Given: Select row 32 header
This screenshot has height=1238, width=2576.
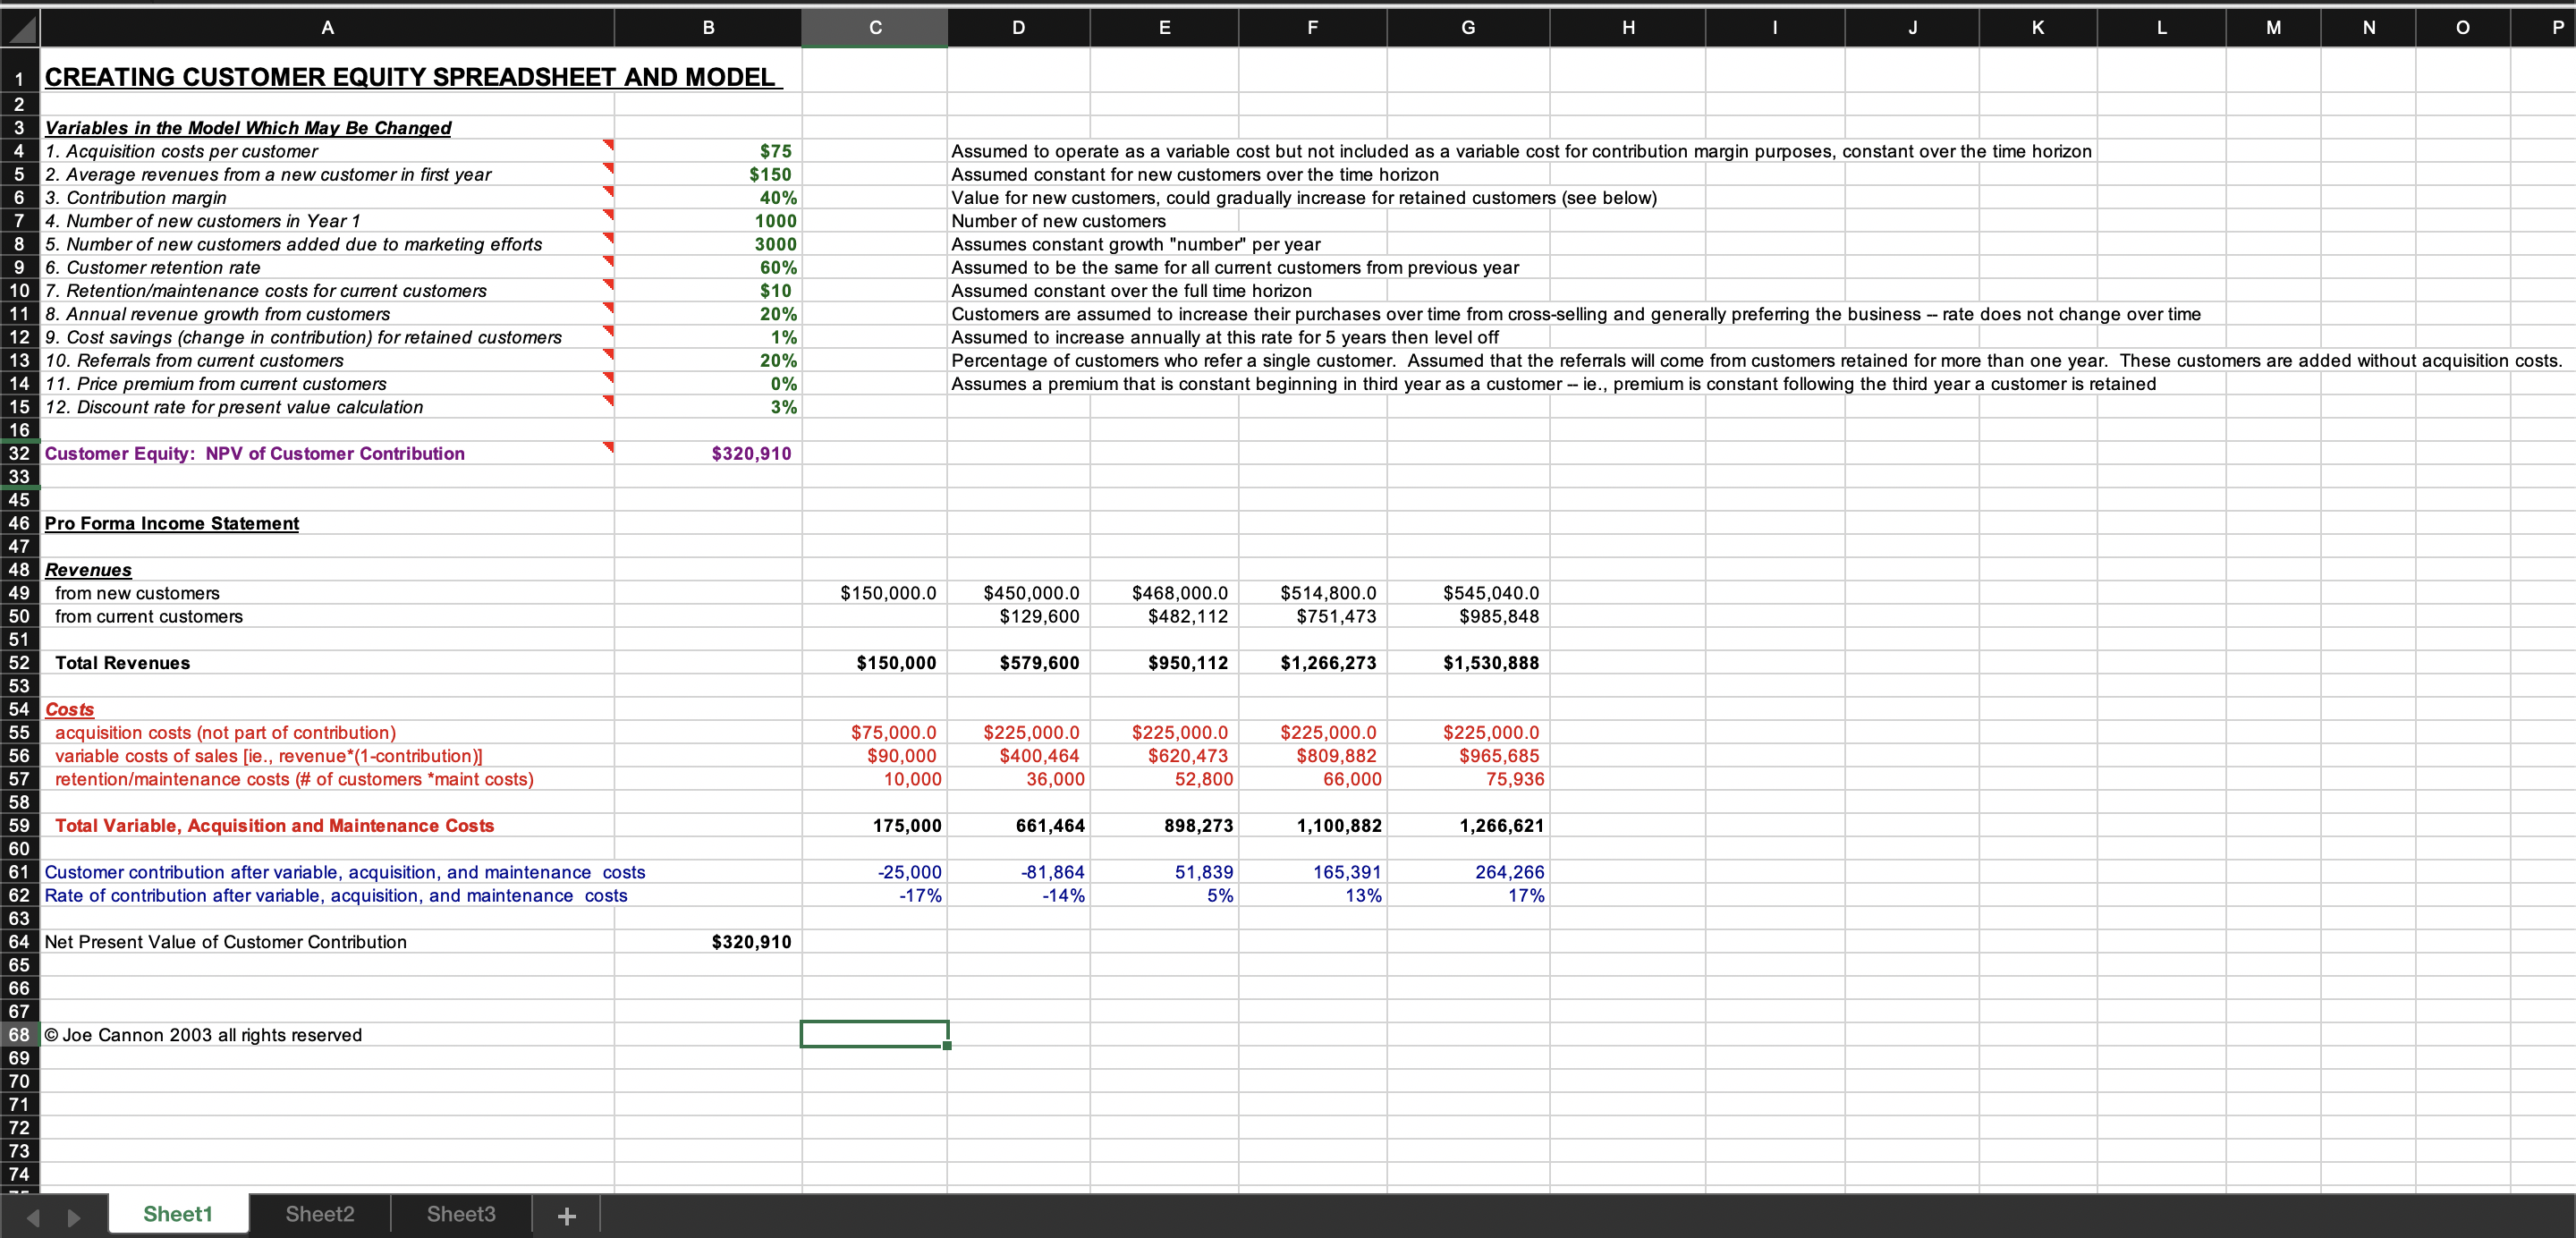Looking at the screenshot, I should [19, 453].
